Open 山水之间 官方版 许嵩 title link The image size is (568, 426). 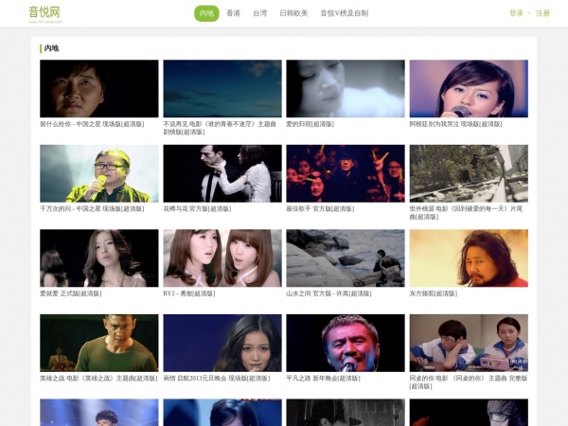tap(328, 293)
